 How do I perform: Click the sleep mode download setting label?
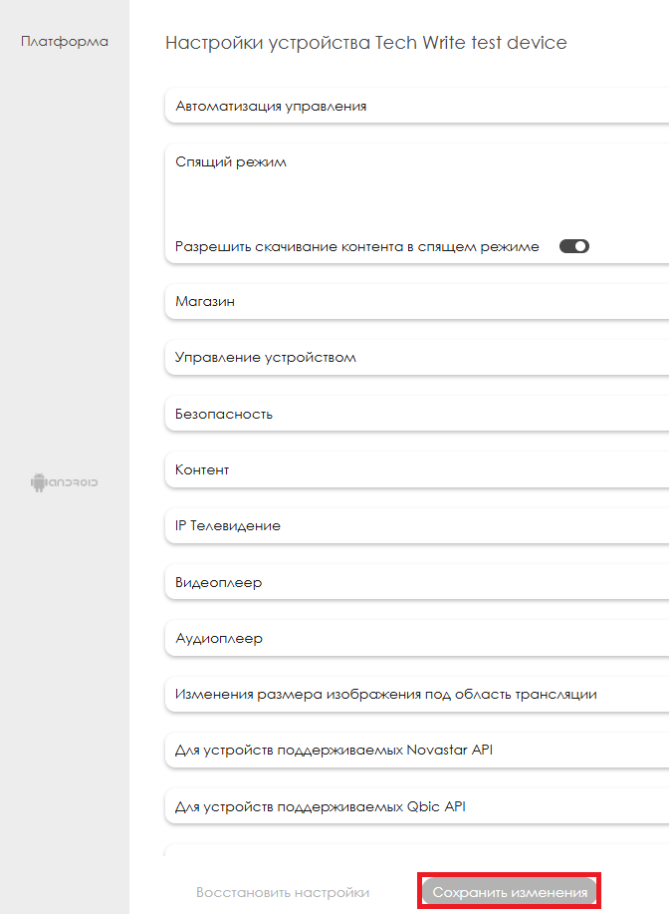point(357,246)
